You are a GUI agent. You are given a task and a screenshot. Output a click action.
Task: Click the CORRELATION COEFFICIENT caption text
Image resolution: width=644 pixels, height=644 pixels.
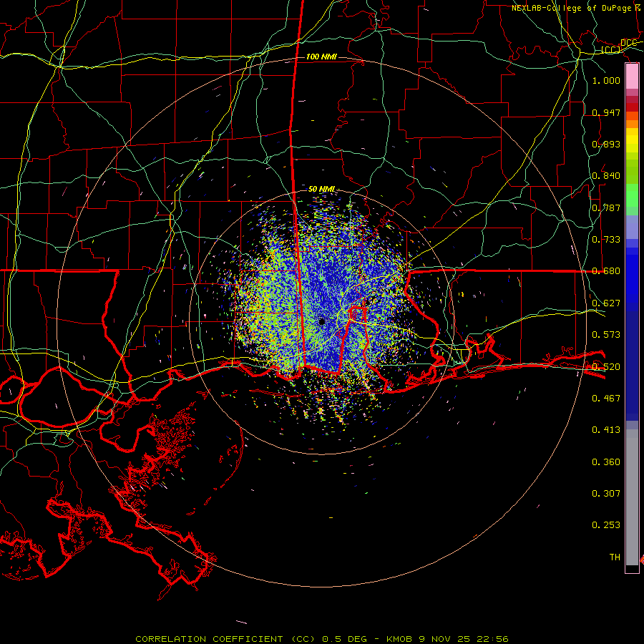coord(209,639)
